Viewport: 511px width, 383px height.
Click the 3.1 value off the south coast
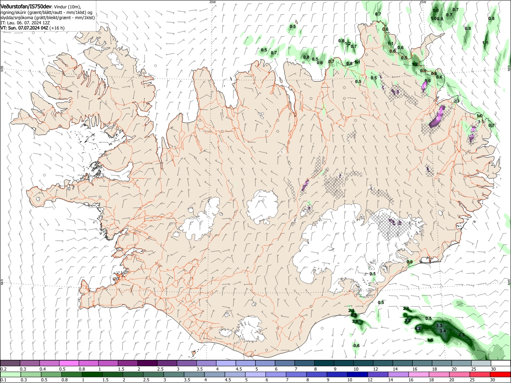point(355,321)
